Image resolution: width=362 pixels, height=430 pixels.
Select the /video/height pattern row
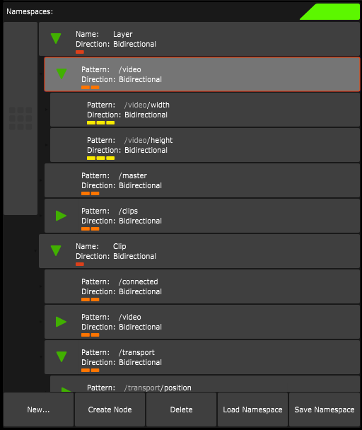tap(205, 145)
